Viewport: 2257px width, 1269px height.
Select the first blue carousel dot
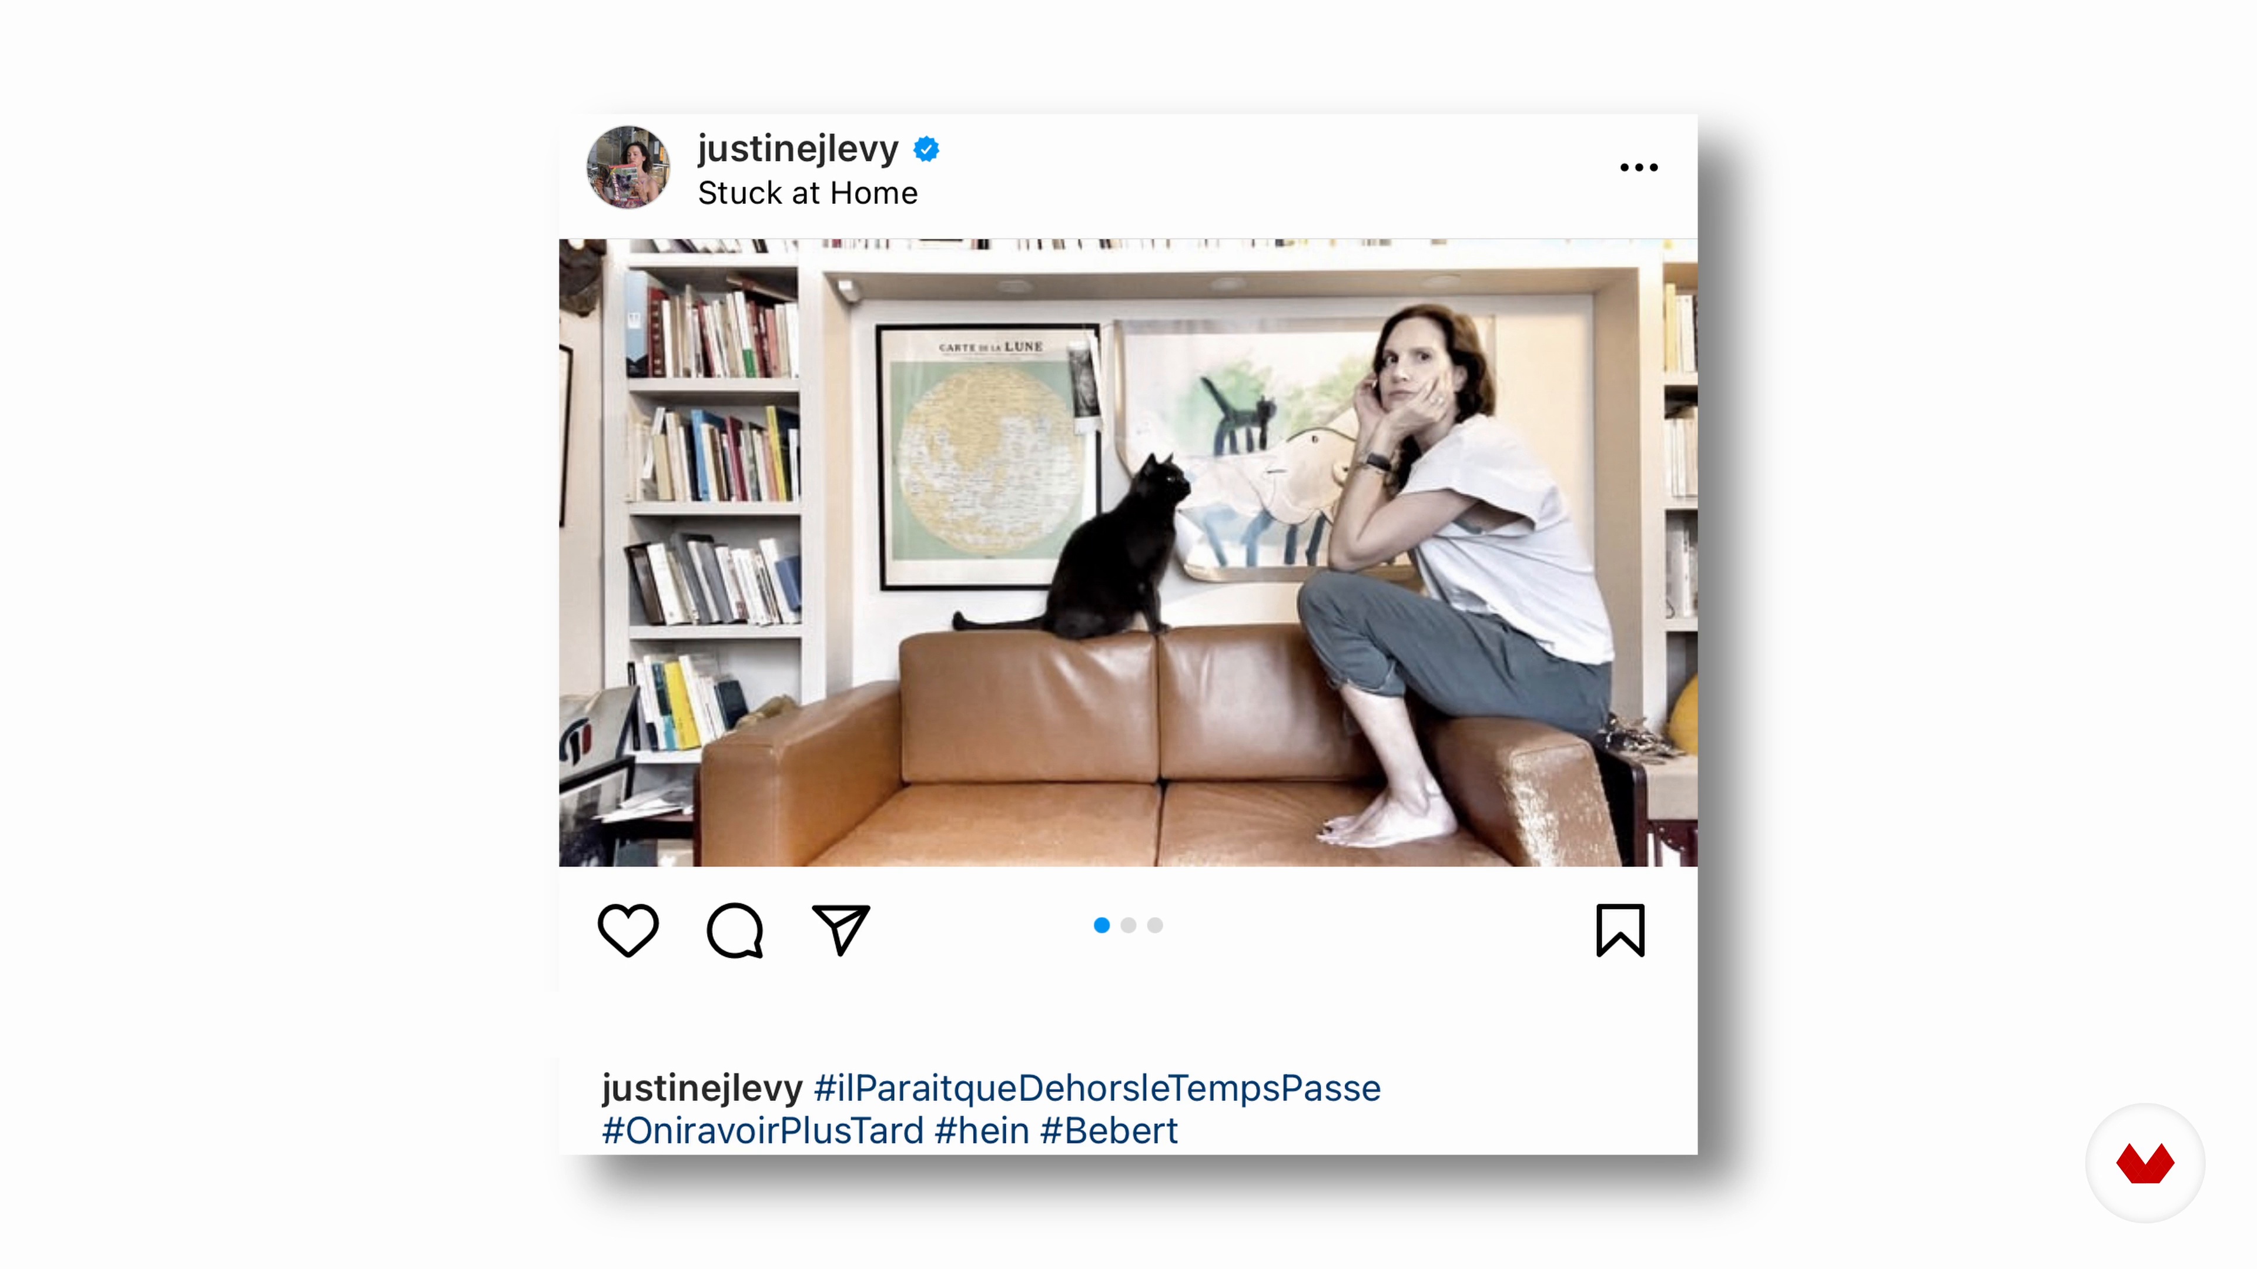point(1101,925)
